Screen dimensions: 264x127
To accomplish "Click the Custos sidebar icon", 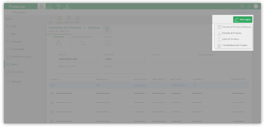I will point(8,64).
